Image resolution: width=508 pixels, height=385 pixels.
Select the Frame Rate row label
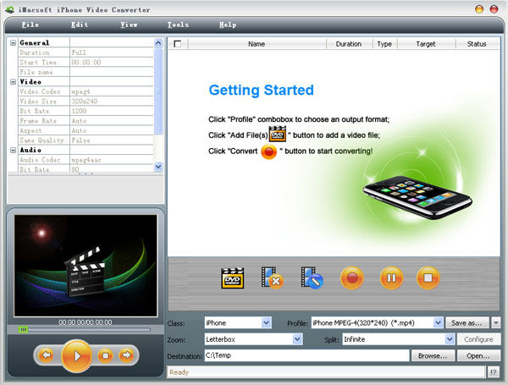click(x=38, y=121)
